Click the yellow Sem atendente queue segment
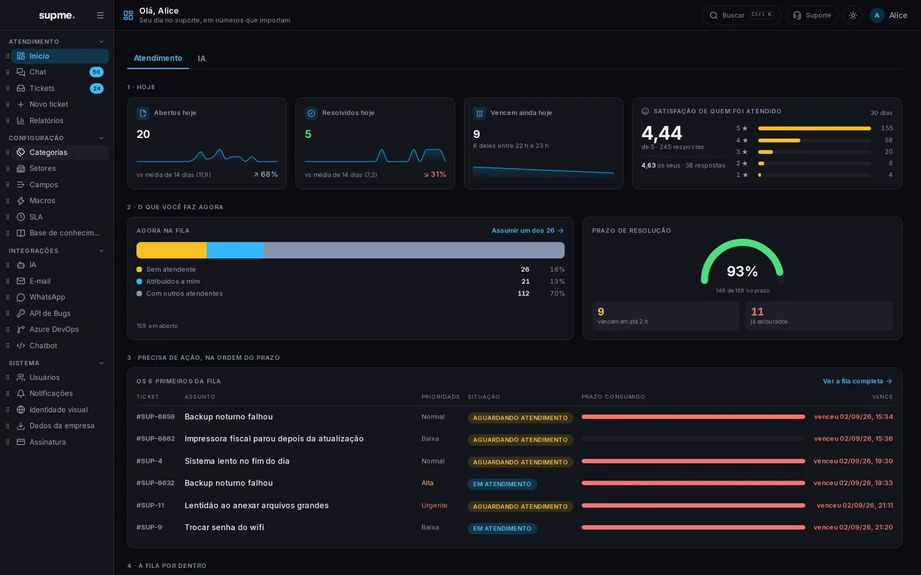This screenshot has width=921, height=575. (x=171, y=250)
